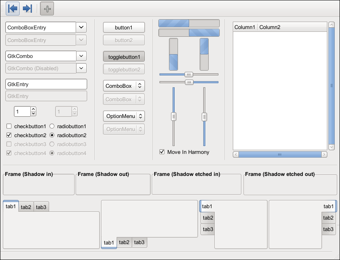The height and width of the screenshot is (260, 340).
Task: Open the ComboBoxEntry dropdown
Action: (81, 27)
